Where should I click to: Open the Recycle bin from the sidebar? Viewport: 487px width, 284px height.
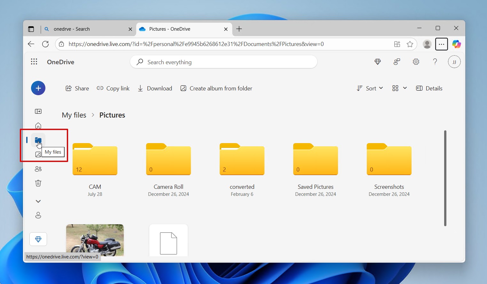point(38,183)
